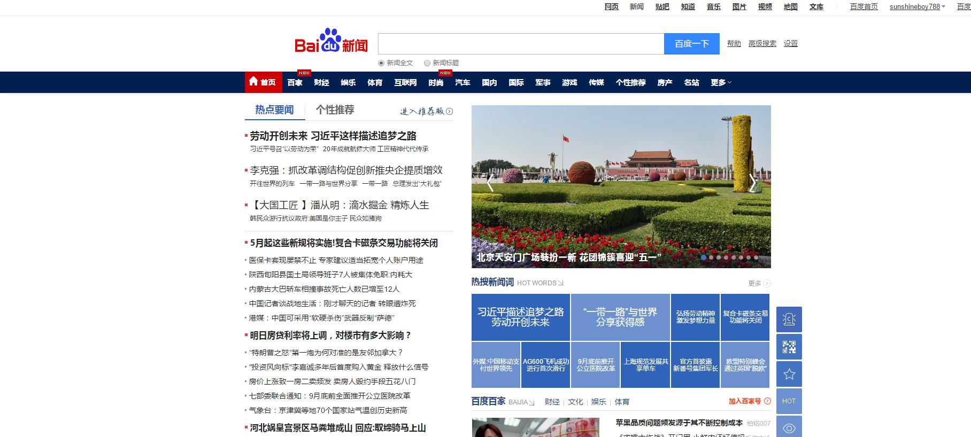Select the 新闻标题 radio button

[427, 63]
